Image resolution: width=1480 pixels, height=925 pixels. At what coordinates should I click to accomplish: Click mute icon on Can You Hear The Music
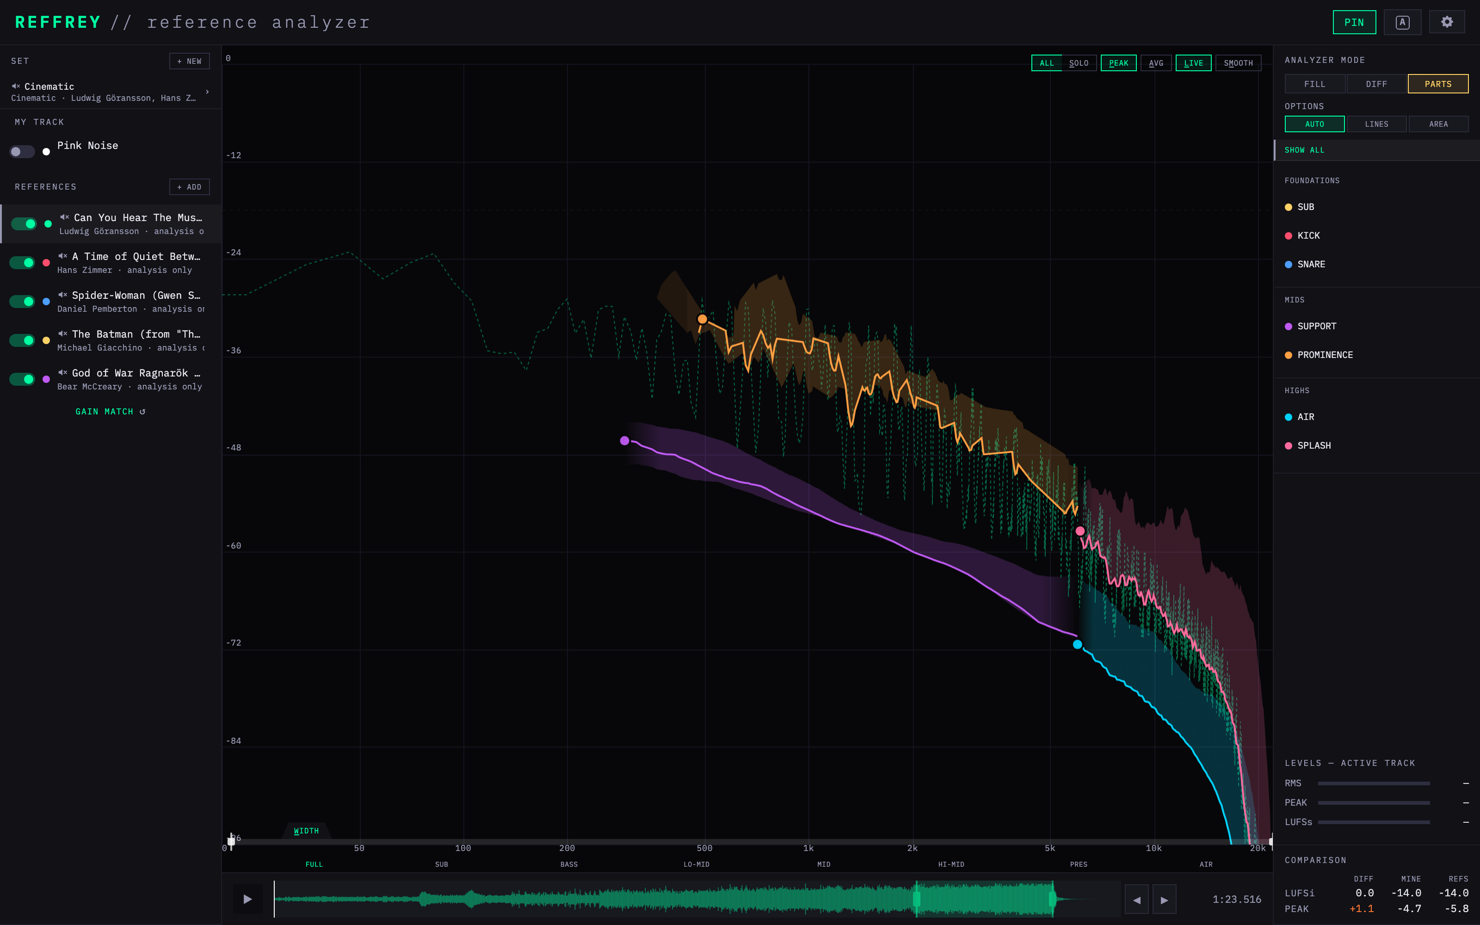64,217
